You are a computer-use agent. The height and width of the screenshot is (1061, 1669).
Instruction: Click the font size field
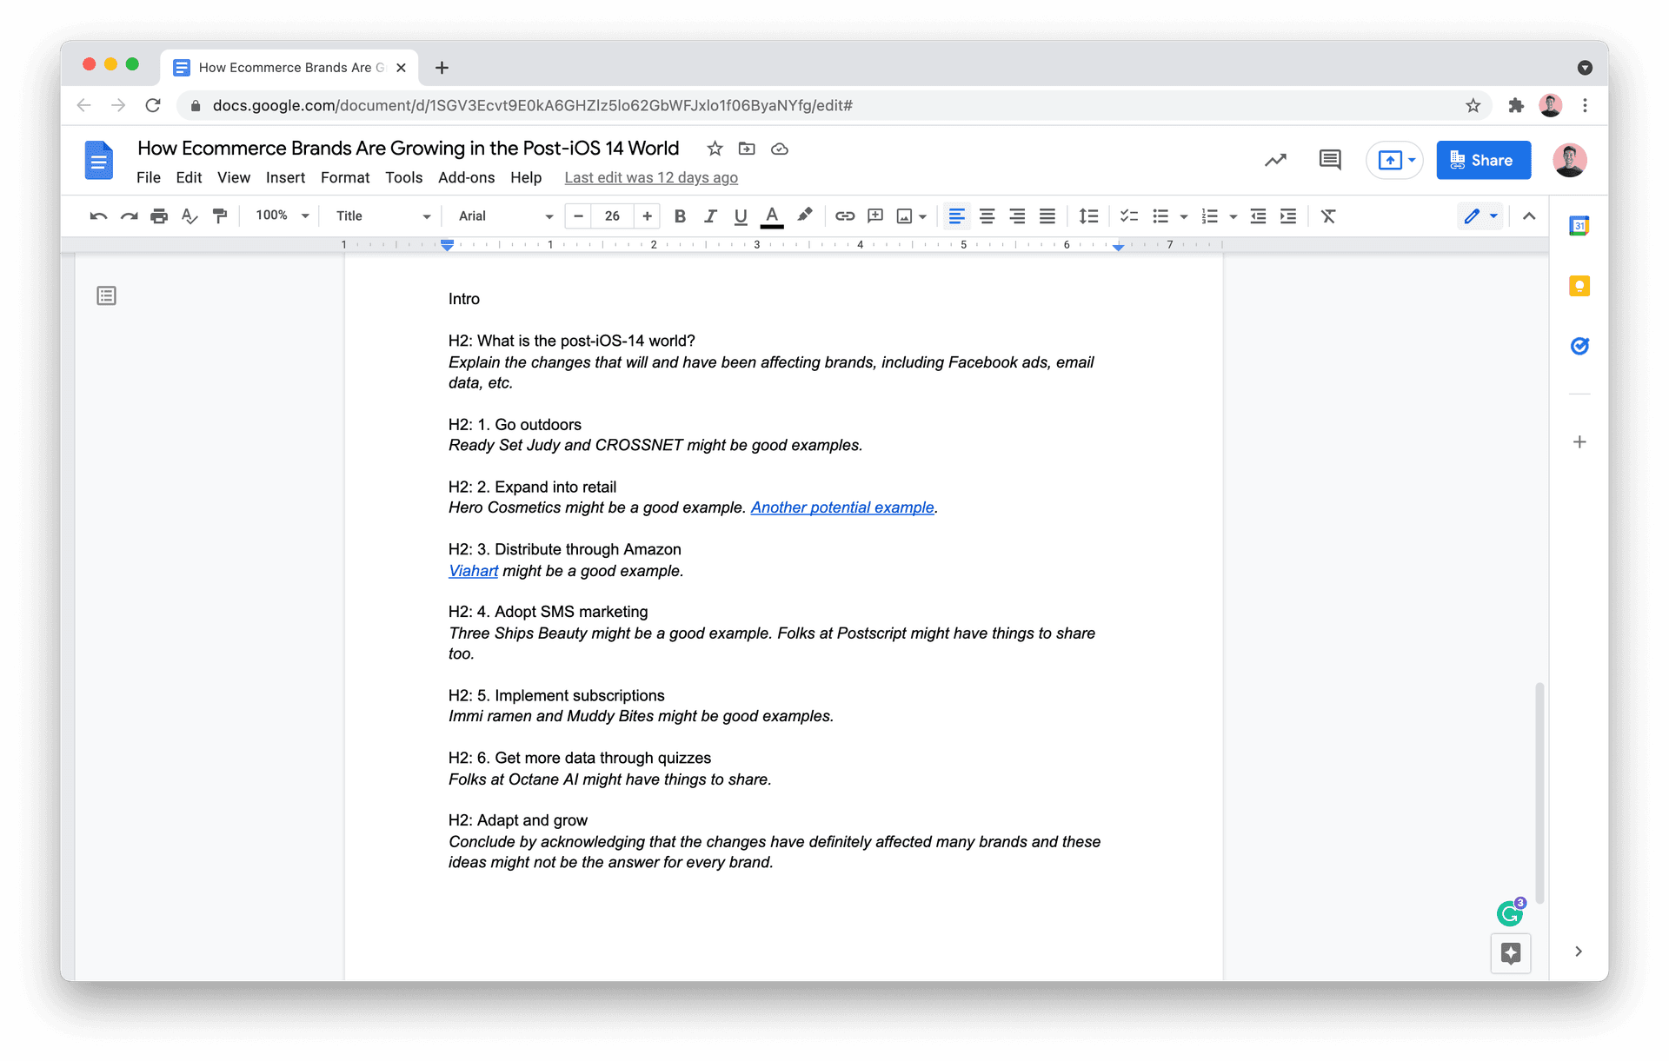pos(612,216)
